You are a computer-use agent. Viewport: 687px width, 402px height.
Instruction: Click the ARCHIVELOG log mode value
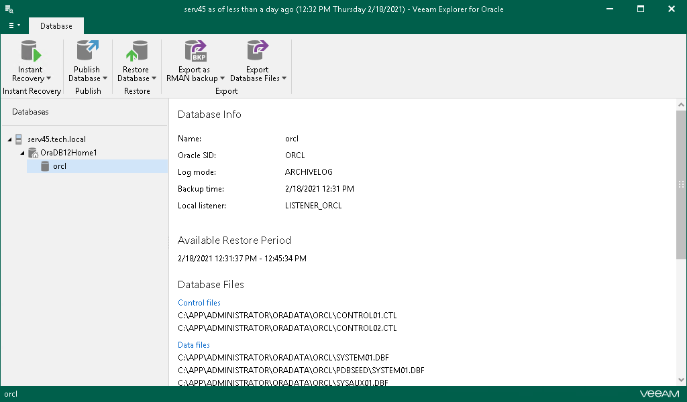pyautogui.click(x=309, y=172)
